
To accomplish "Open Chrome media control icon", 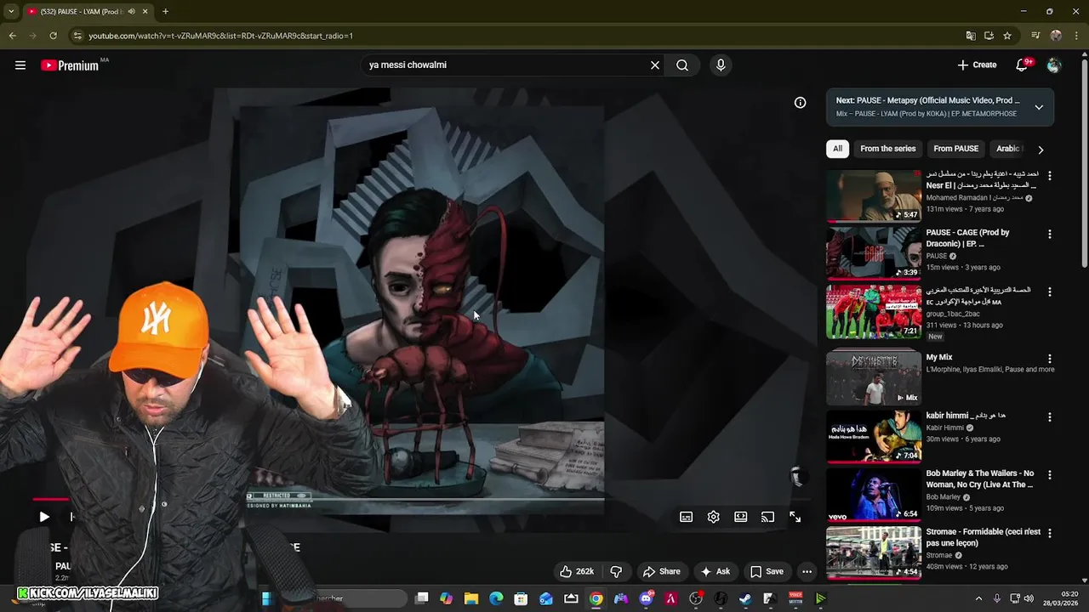I will pos(1035,36).
